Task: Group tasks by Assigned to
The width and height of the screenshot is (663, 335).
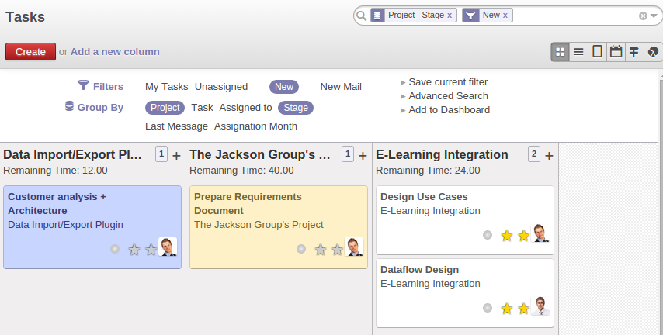Action: (245, 108)
